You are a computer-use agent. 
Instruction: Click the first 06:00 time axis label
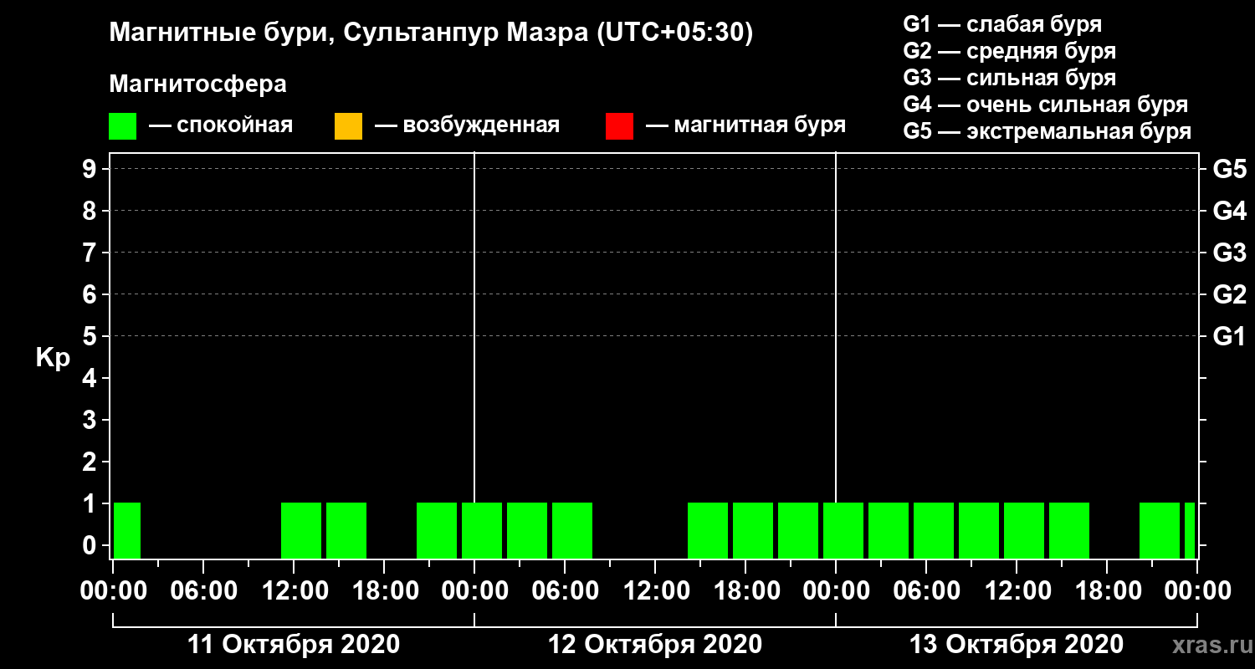[x=203, y=591]
